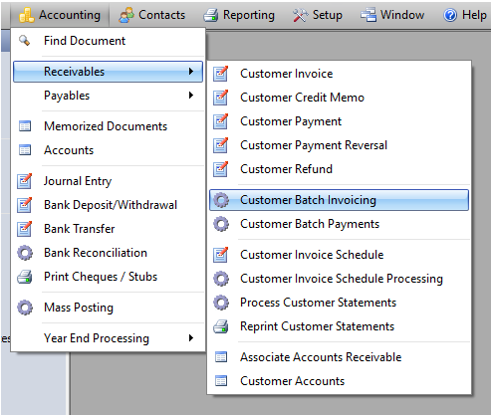Click the Receivables submenu arrow

coord(191,72)
